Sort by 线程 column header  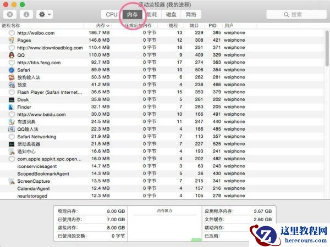[173, 26]
